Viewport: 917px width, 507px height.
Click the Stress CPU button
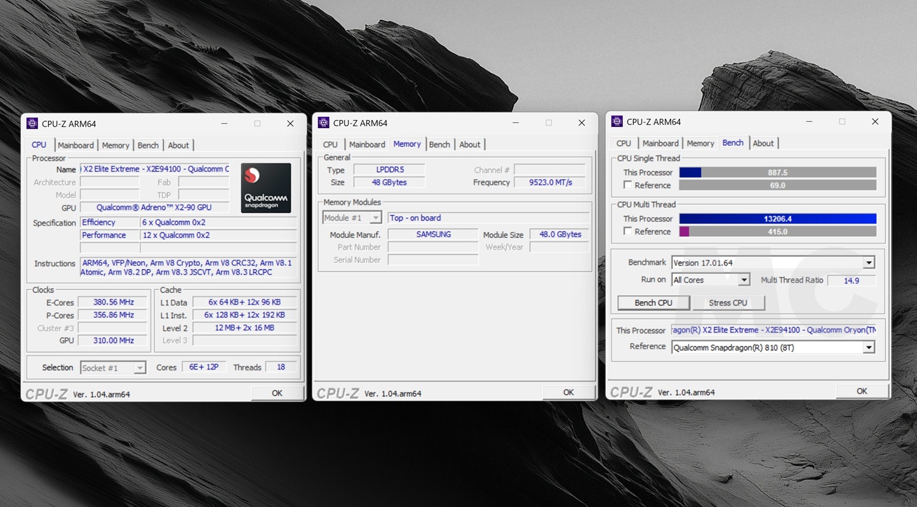[x=728, y=303]
